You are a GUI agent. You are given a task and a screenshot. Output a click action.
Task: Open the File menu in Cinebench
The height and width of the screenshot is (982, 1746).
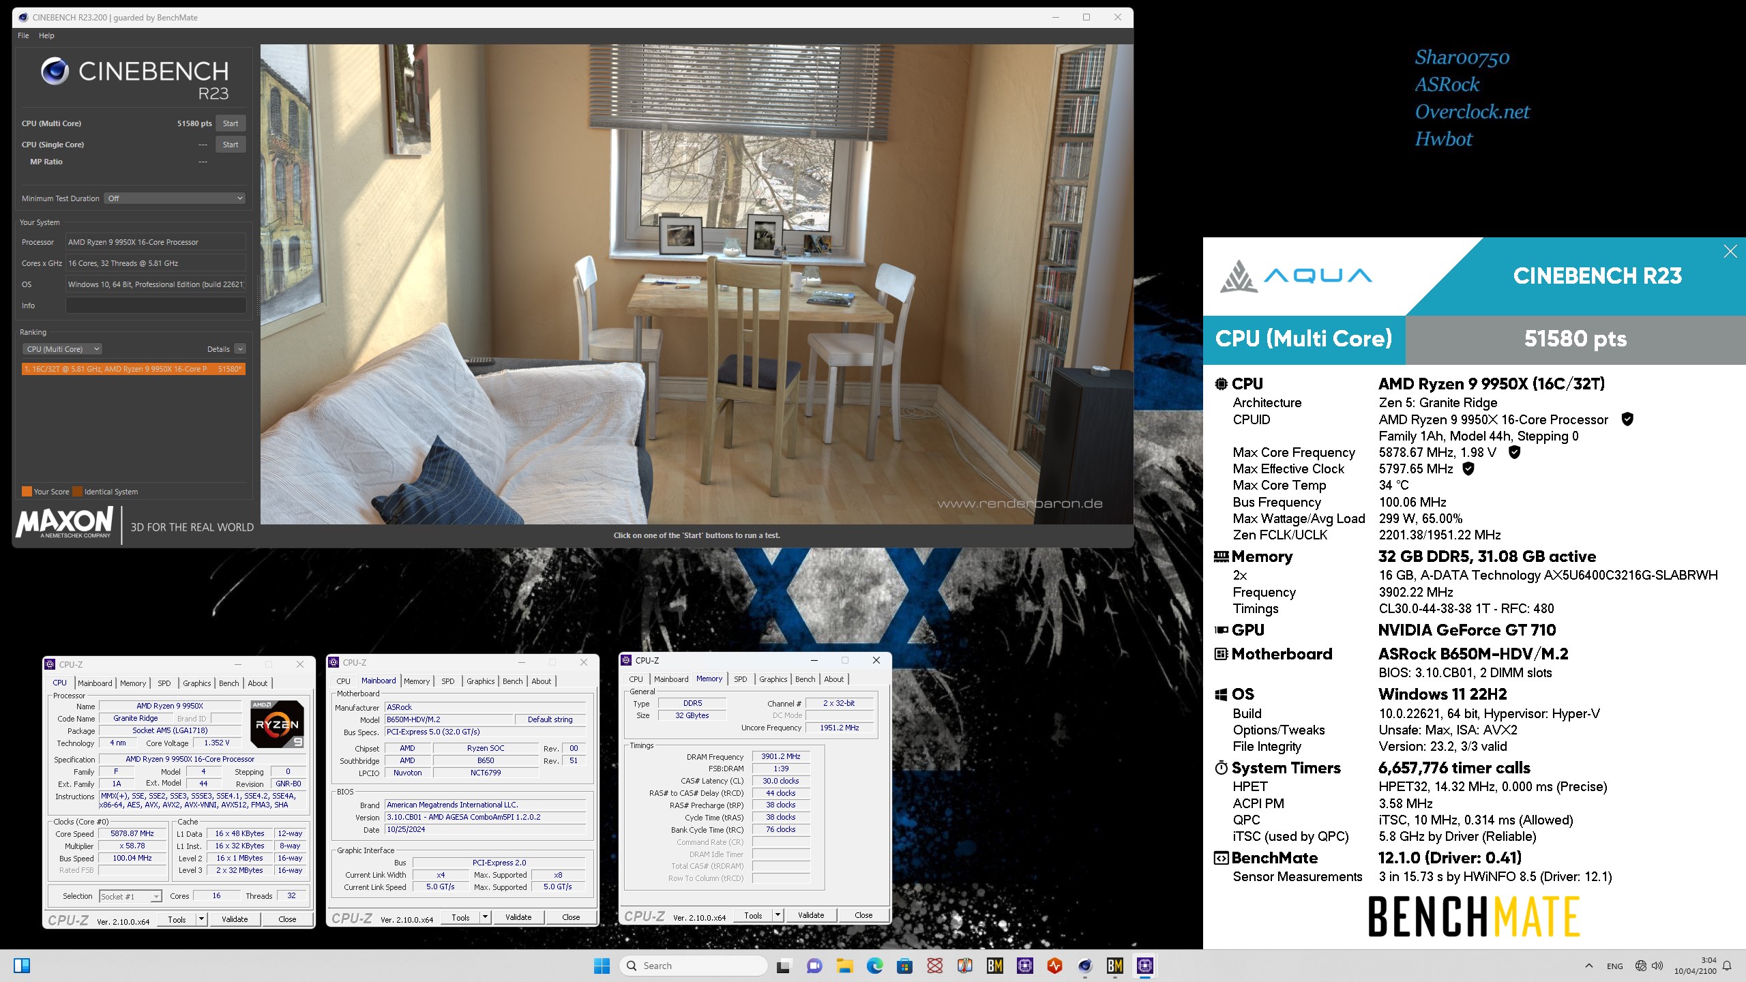coord(23,35)
